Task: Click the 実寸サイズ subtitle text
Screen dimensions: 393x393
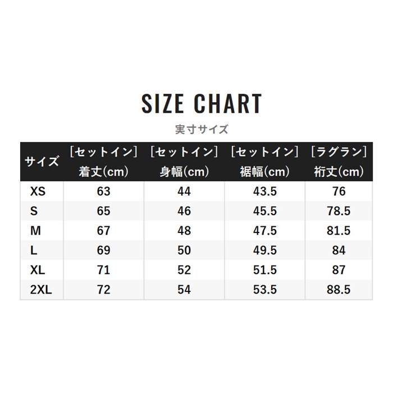Action: click(202, 129)
